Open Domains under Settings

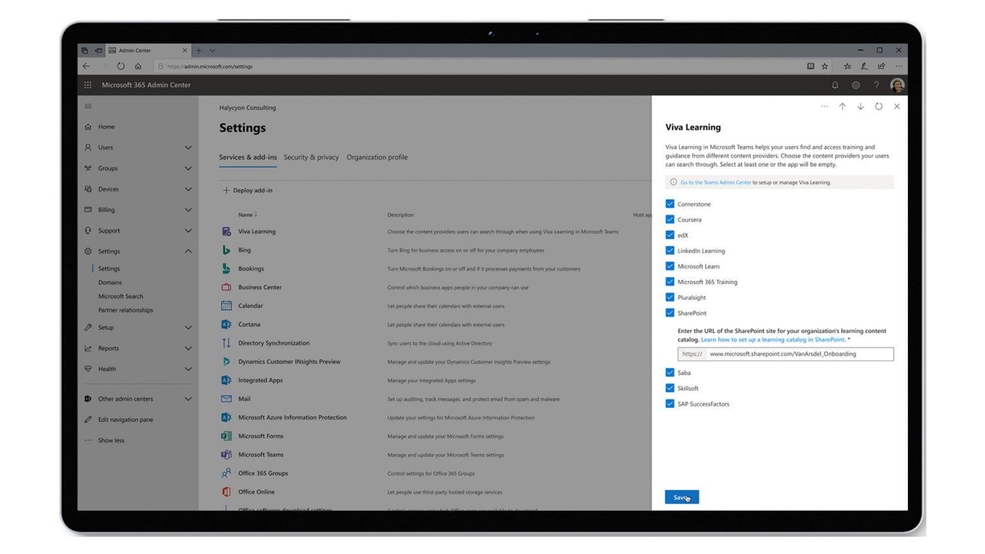110,282
